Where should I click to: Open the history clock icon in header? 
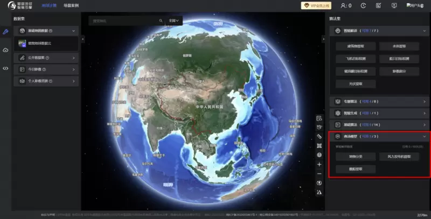[364, 6]
